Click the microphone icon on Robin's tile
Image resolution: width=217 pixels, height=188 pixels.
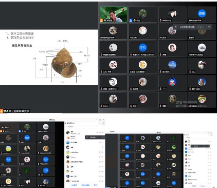click(x=101, y=106)
